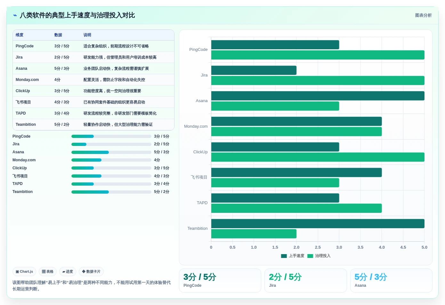Click Teambition's dark 上手速度 chart bar

point(318,224)
